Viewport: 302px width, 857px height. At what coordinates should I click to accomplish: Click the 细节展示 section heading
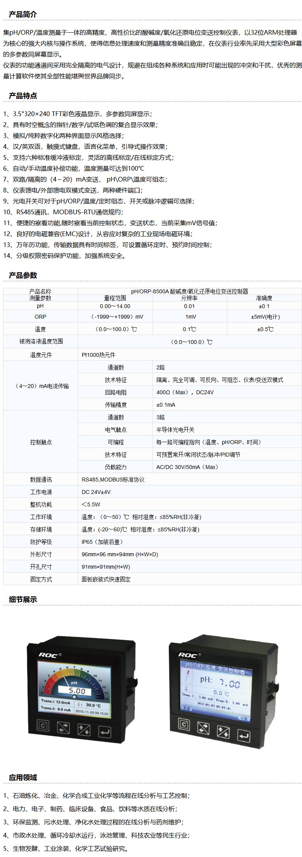[x=23, y=599]
